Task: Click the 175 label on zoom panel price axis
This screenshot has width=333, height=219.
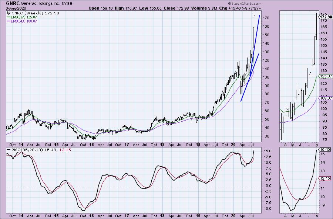Action: coord(324,14)
